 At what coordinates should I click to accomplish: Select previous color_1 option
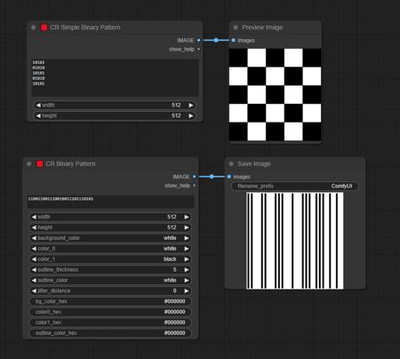(34, 259)
